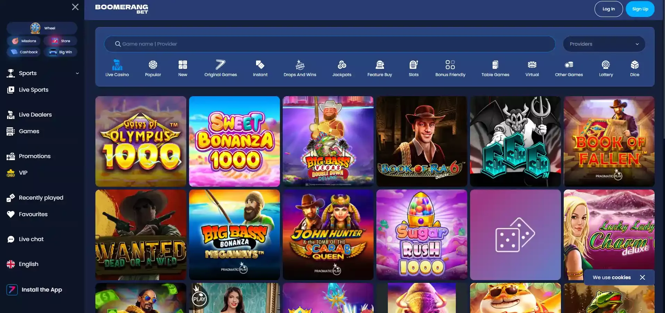The height and width of the screenshot is (313, 665).
Task: Click the game search input field
Action: (x=330, y=44)
